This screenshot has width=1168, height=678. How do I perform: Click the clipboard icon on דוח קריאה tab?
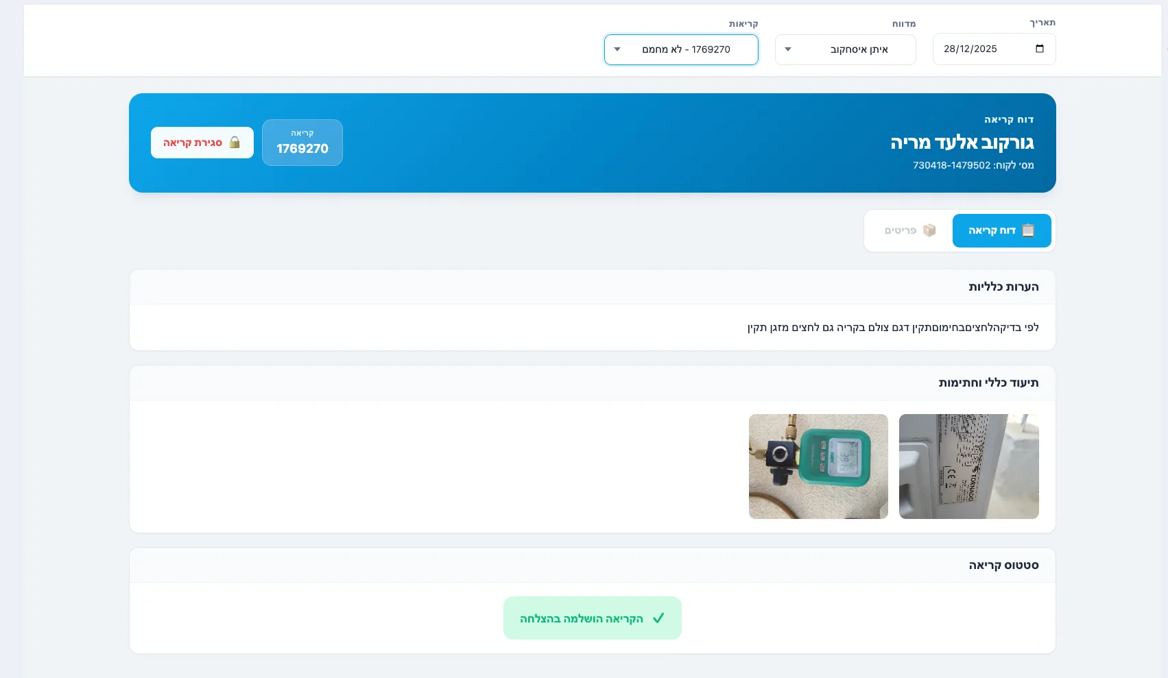(1027, 230)
